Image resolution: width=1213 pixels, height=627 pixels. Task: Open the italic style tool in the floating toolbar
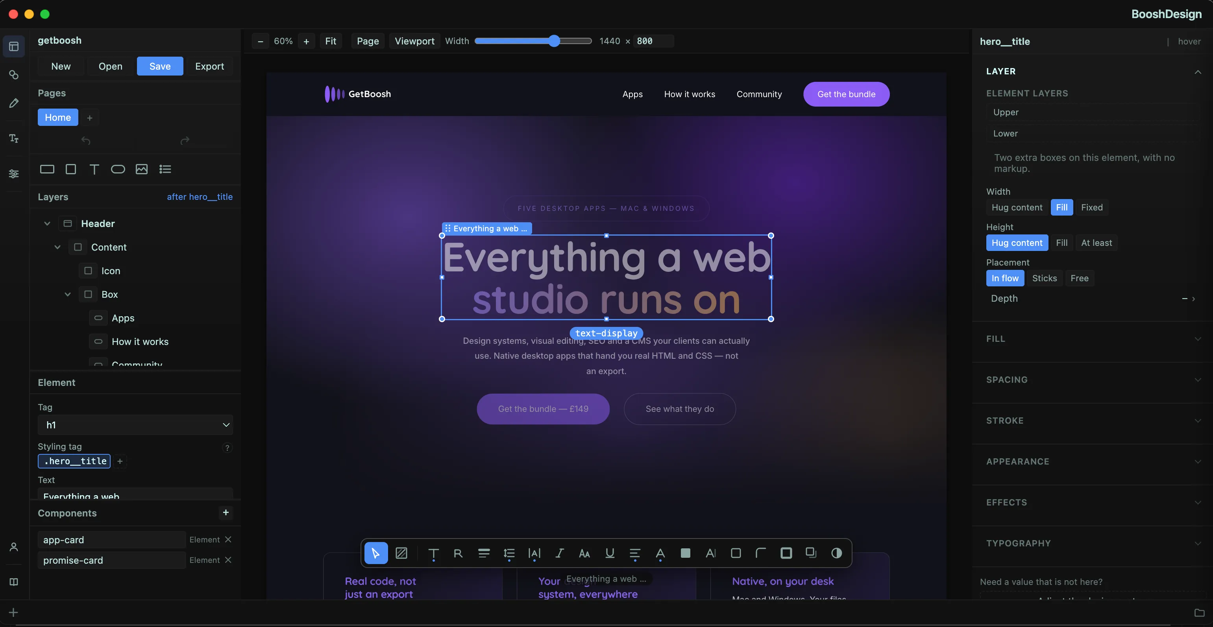[559, 553]
